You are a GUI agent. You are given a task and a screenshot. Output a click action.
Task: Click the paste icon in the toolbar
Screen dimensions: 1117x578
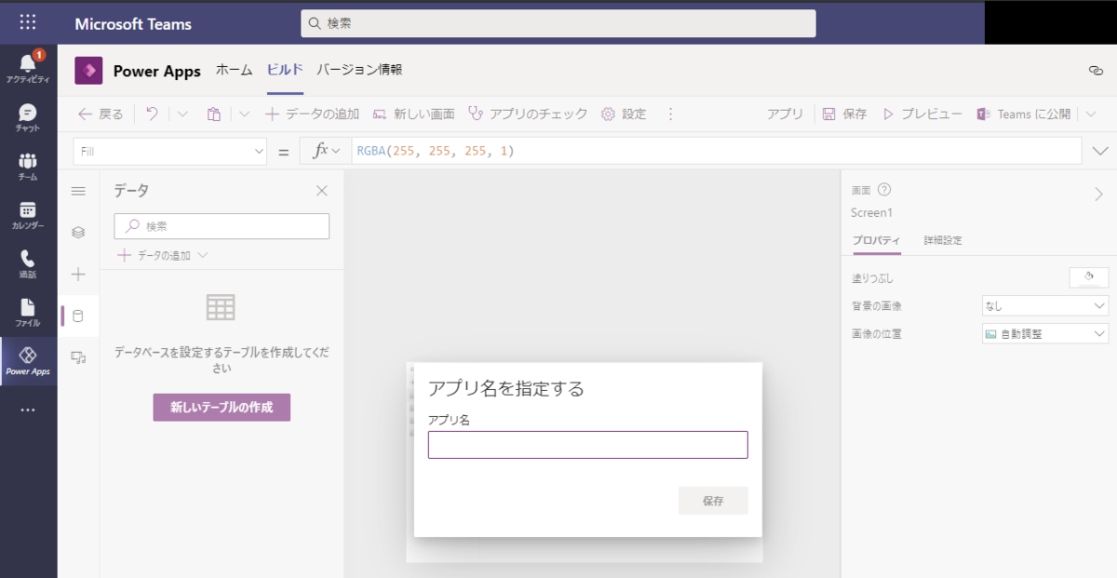(x=213, y=114)
